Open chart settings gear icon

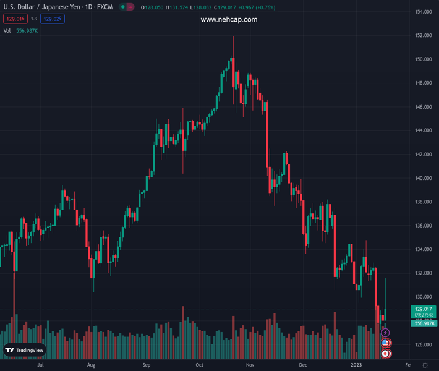pos(425,365)
